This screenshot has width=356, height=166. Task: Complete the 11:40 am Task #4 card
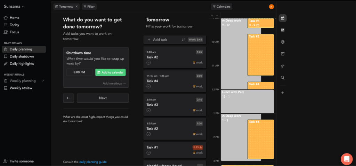tap(148, 86)
